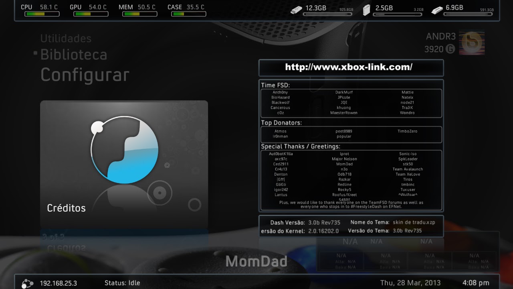Click the 3920 gamerscore value
The image size is (513, 289).
click(434, 49)
